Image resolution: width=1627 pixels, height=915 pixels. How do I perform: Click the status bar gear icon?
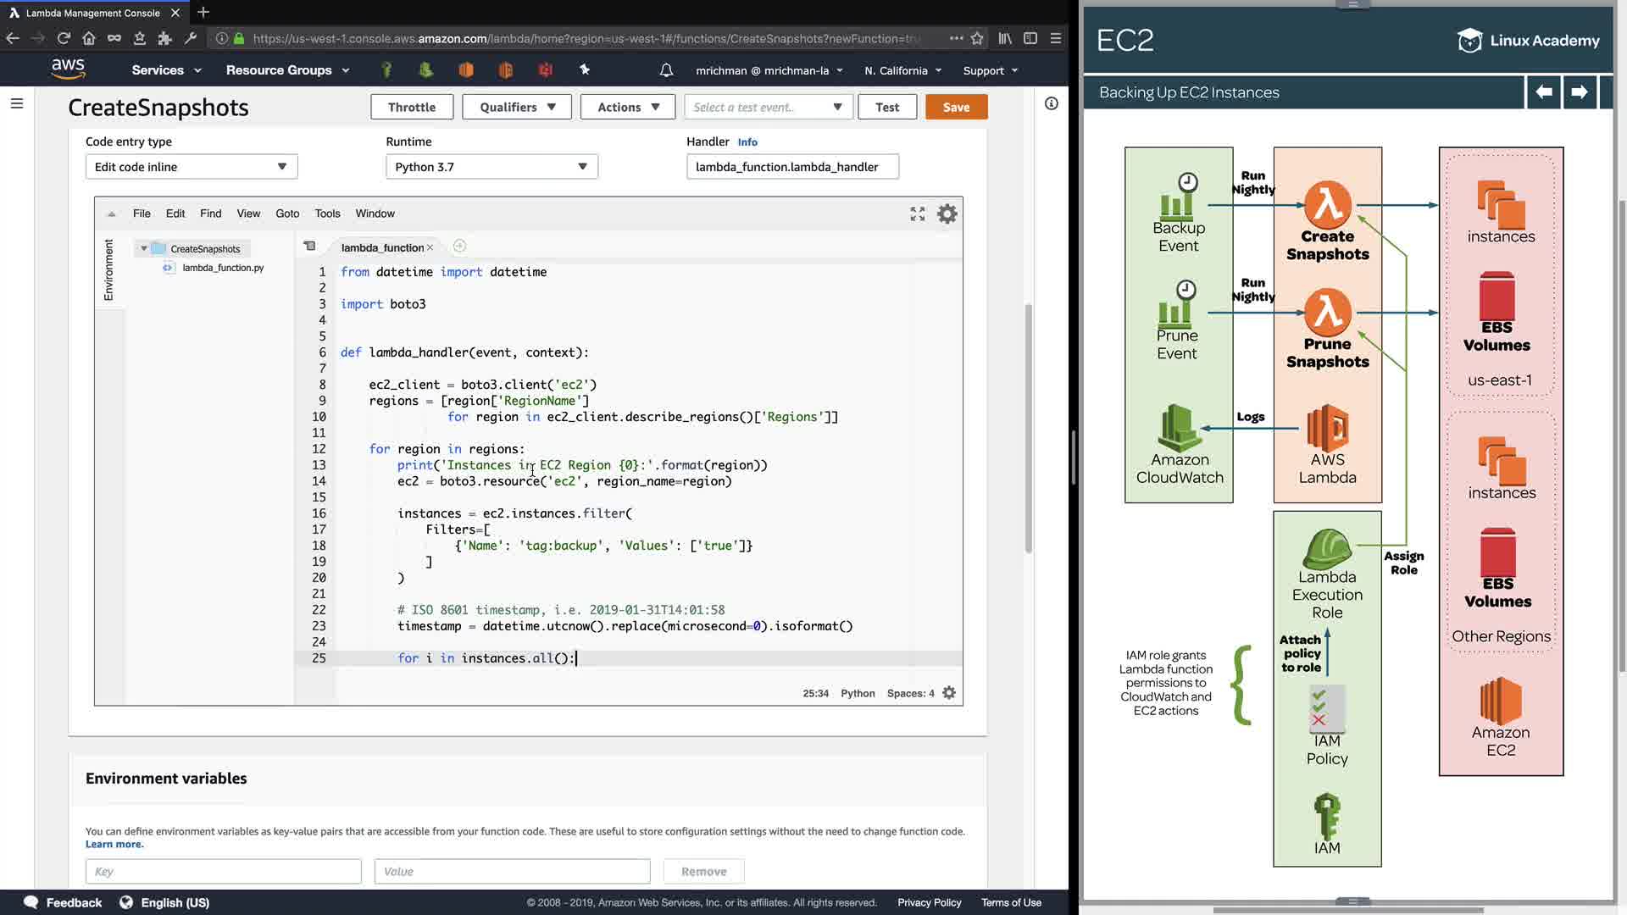click(x=949, y=693)
